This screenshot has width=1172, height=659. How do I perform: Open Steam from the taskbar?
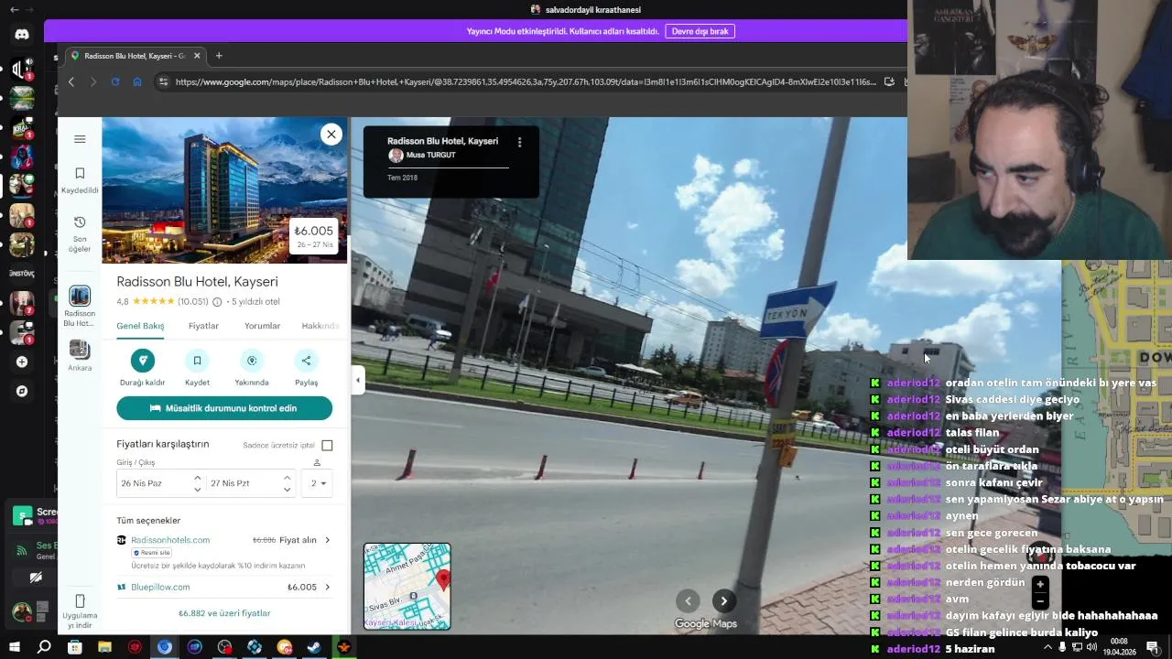click(314, 647)
